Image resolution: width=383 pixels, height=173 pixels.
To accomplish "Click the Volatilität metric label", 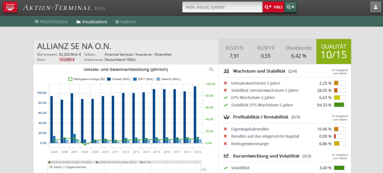I will 240,168.
